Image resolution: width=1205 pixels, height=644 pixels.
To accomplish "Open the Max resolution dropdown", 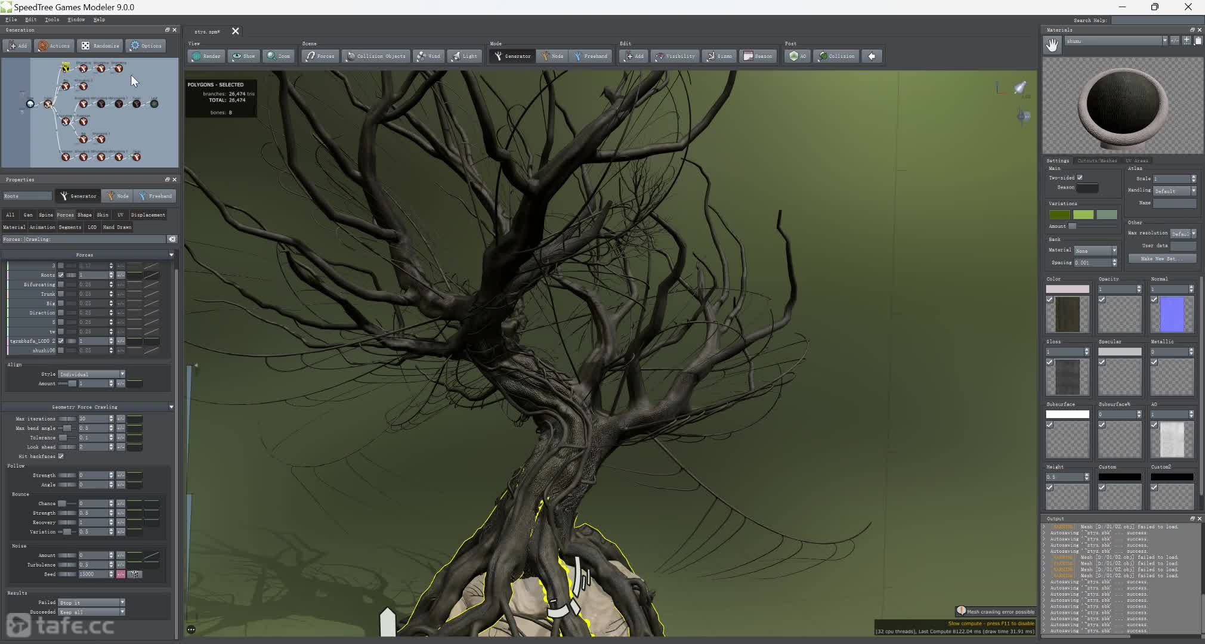I will [x=1184, y=234].
